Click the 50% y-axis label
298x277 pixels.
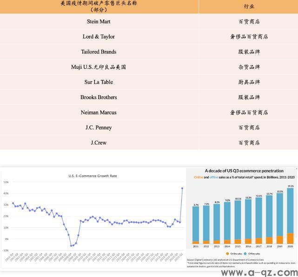(6, 182)
